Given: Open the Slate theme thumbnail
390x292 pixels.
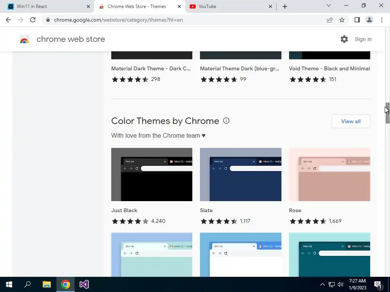Looking at the screenshot, I should [x=241, y=175].
